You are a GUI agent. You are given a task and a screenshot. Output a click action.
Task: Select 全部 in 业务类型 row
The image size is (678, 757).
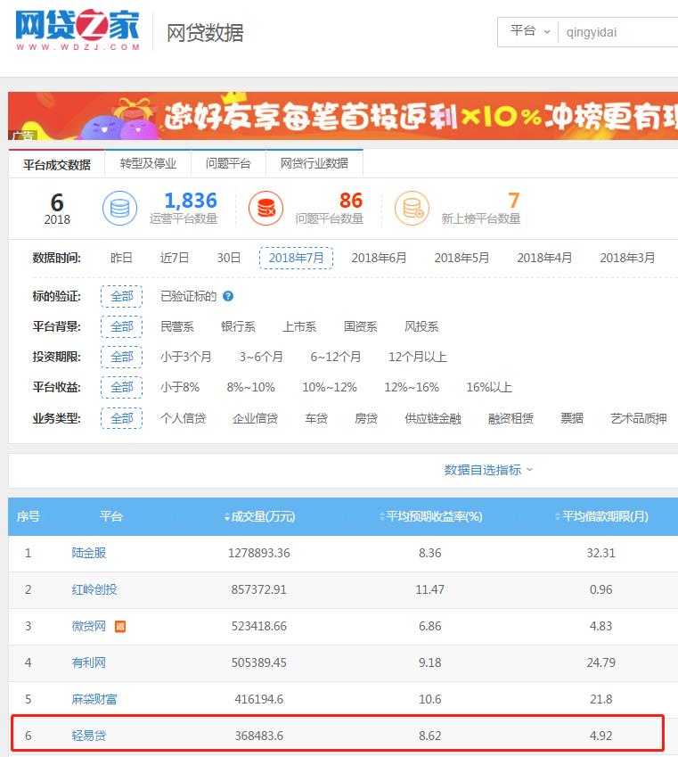coord(121,418)
